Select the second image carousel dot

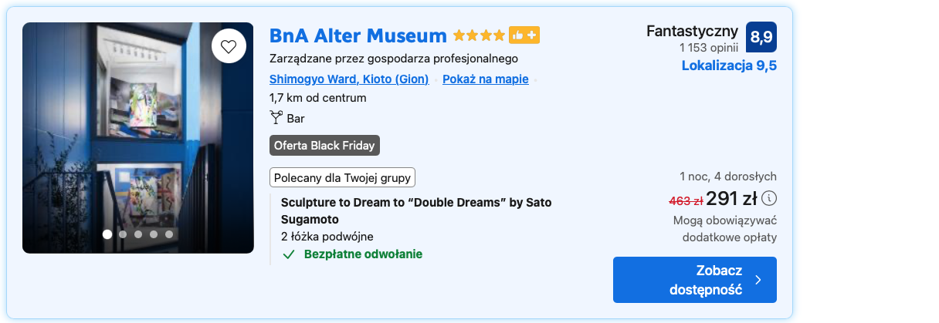tap(123, 234)
